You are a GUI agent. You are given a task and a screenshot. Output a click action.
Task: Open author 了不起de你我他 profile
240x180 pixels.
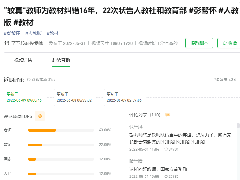point(27,43)
